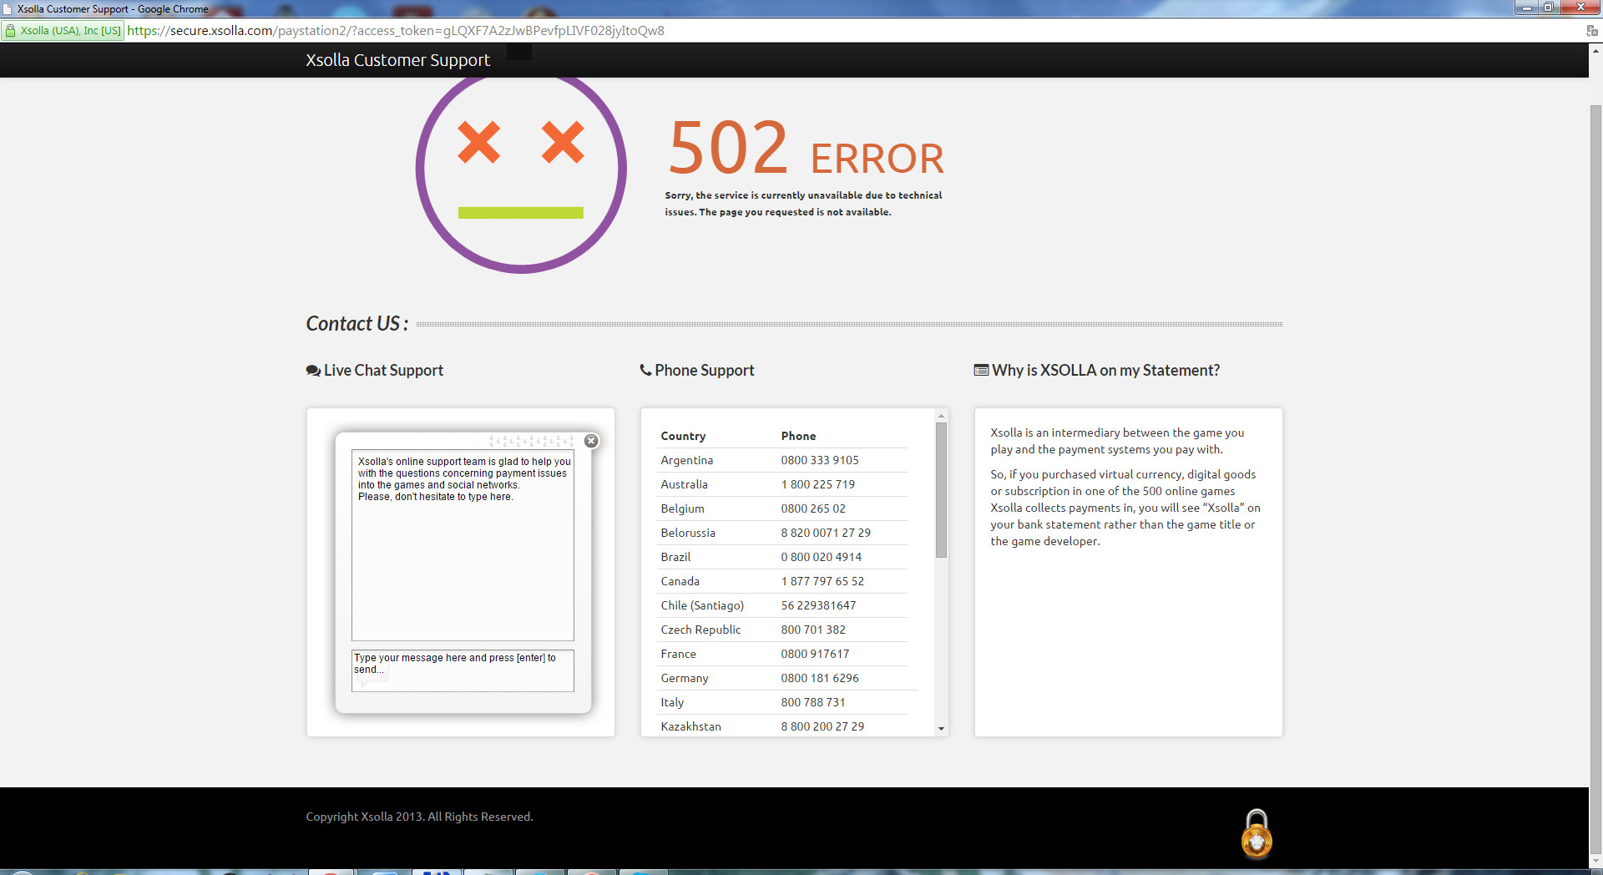Click the phone handset icon beside Phone Support
The width and height of the screenshot is (1603, 875).
(x=645, y=370)
